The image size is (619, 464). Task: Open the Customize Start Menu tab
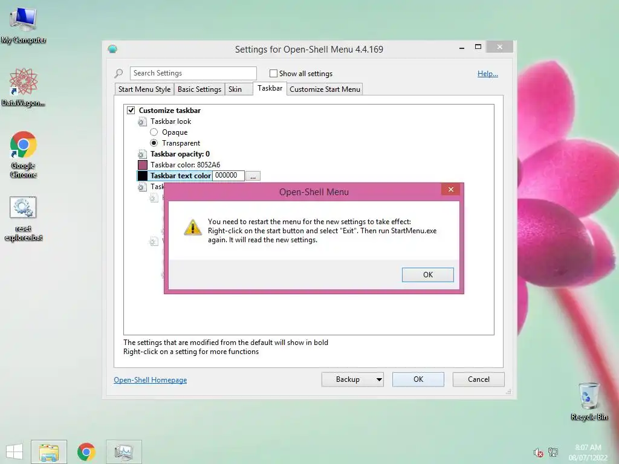coord(325,89)
